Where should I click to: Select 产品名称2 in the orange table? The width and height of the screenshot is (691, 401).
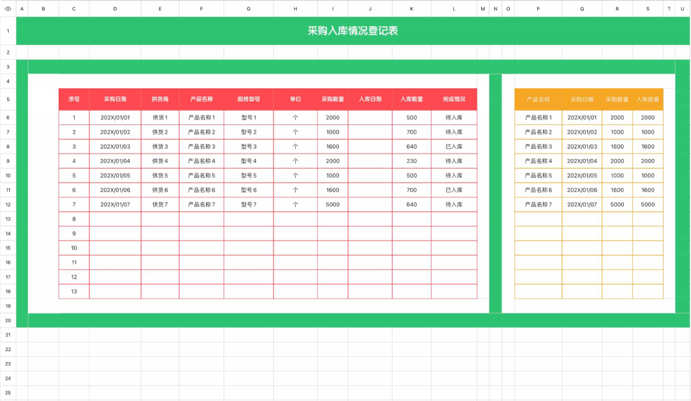538,132
